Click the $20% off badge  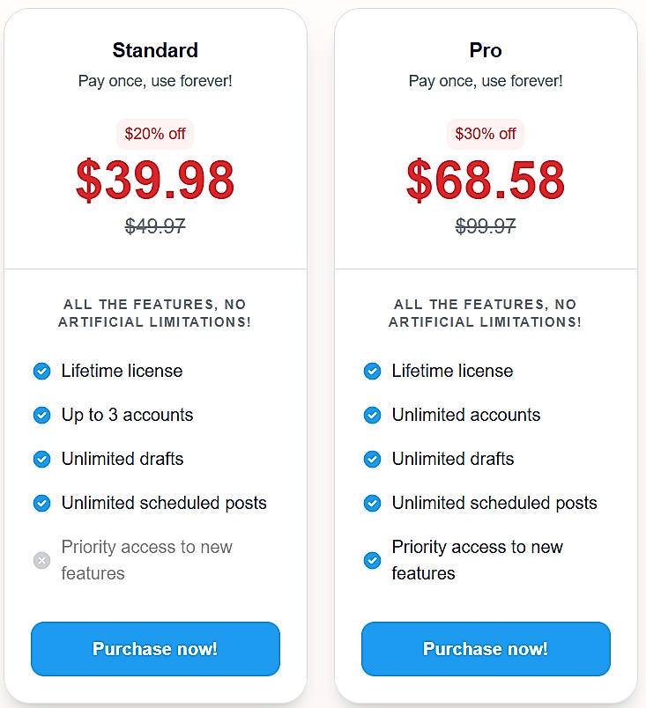pyautogui.click(x=155, y=134)
